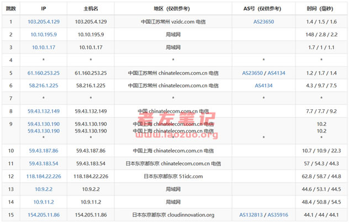This screenshot has height=223, width=349.
Task: Select the 主机名 column header
Action: coord(91,9)
